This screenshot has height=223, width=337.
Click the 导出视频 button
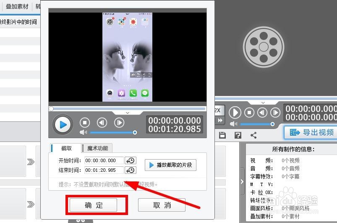pyautogui.click(x=311, y=132)
